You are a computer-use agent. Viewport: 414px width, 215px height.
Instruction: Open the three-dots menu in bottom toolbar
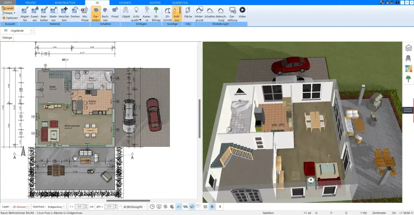[x=220, y=207]
